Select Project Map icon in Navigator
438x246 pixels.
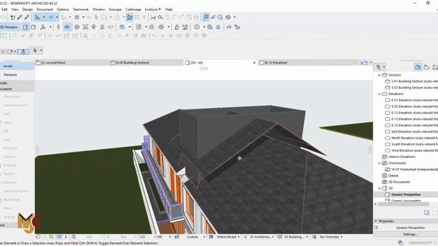[418, 67]
